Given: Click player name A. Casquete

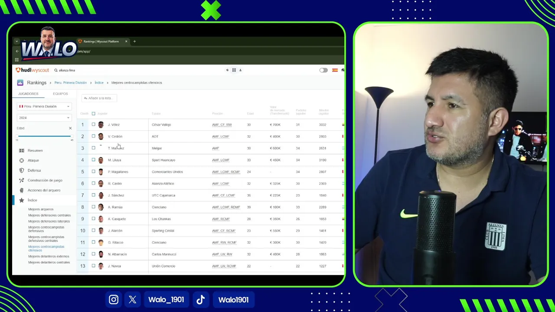Looking at the screenshot, I should click(117, 219).
